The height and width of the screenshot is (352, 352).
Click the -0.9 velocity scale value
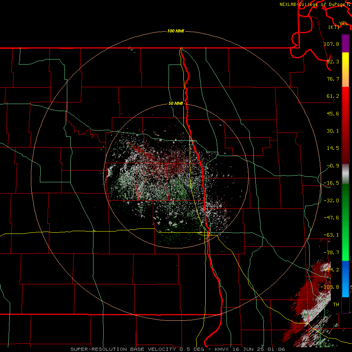333,166
